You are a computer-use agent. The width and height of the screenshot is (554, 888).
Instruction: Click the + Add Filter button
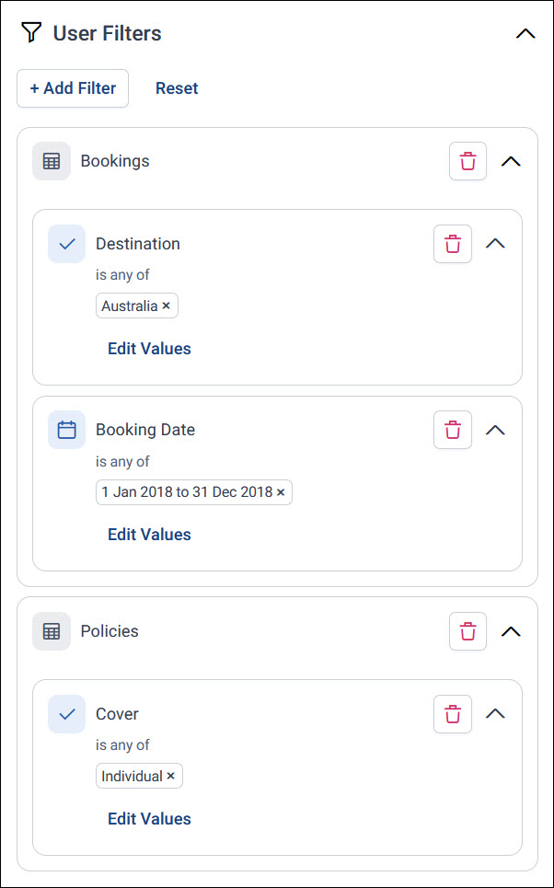(x=73, y=88)
